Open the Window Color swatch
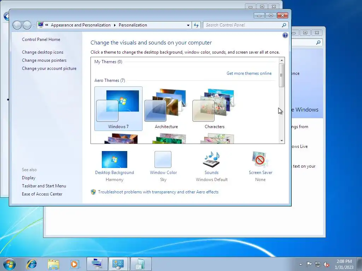Image resolution: width=362 pixels, height=271 pixels. [163, 159]
